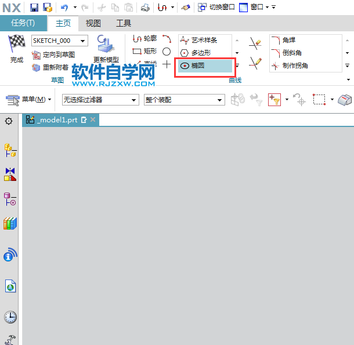Click the Save icon in the quick toolbar
The height and width of the screenshot is (345, 354).
[x=34, y=8]
